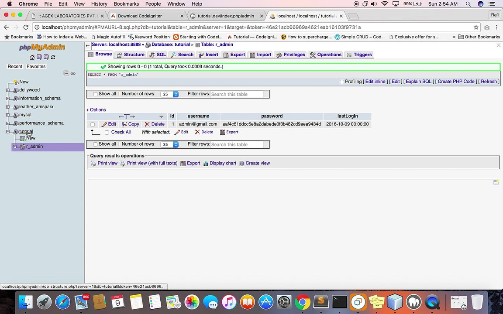Click the bookmark star in address bar

(x=476, y=27)
